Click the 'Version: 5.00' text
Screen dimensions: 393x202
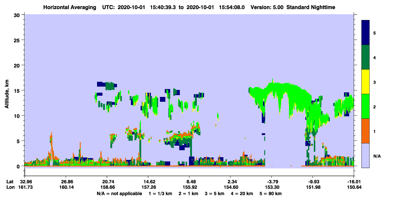[267, 7]
